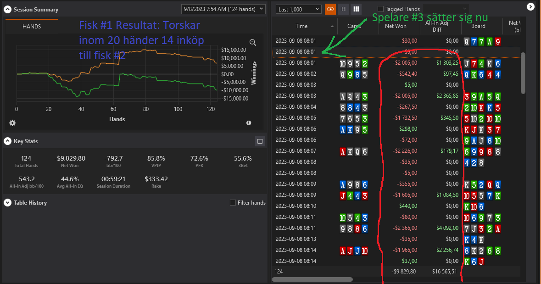Select hand row with Net Won -$72,00
The height and width of the screenshot is (284, 541).
click(x=396, y=140)
